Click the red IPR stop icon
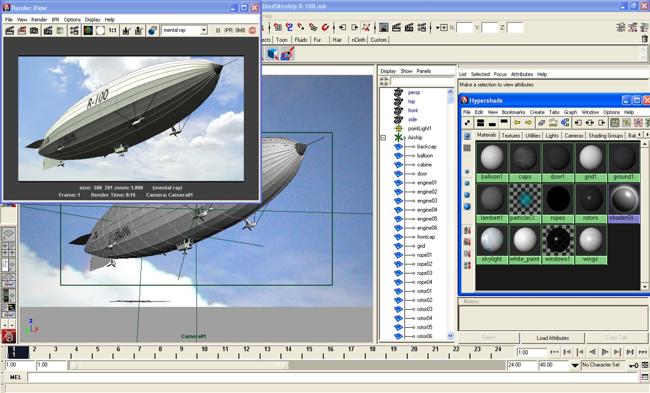 253,31
